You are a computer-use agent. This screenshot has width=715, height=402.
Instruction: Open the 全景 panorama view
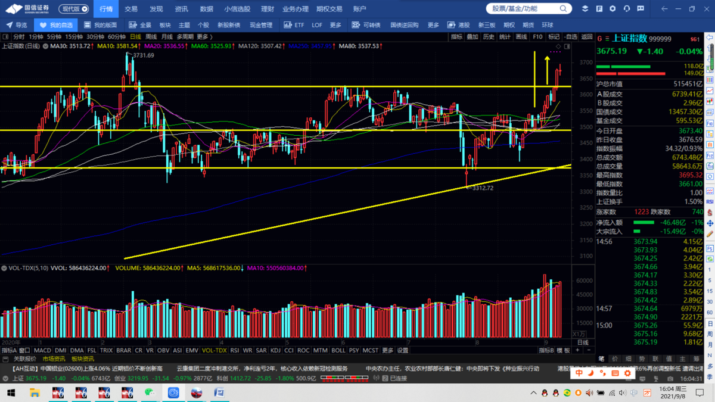(x=141, y=25)
